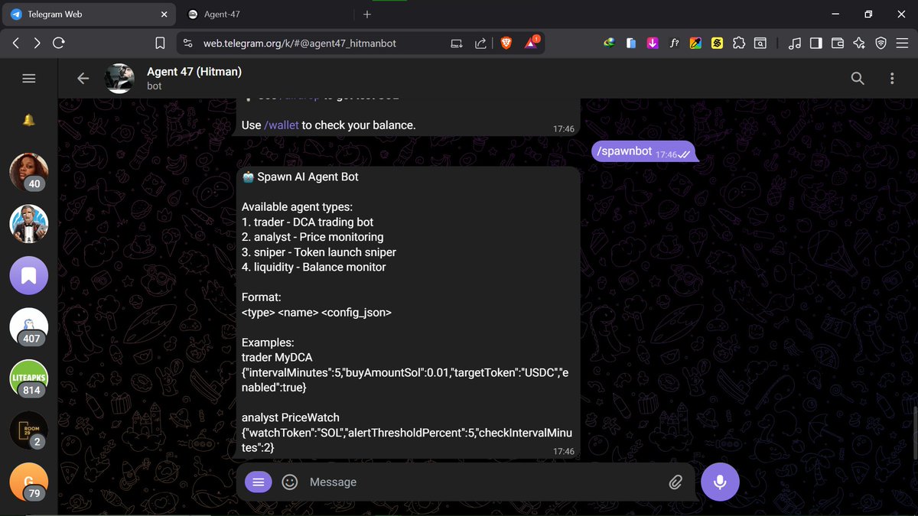918x516 pixels.
Task: Open the Extensions puzzle-piece menu
Action: click(x=738, y=44)
